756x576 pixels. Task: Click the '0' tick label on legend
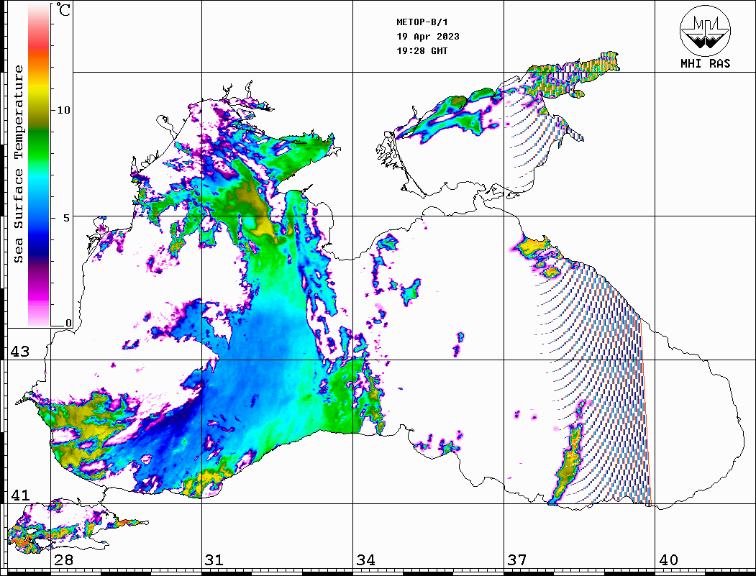click(x=68, y=323)
